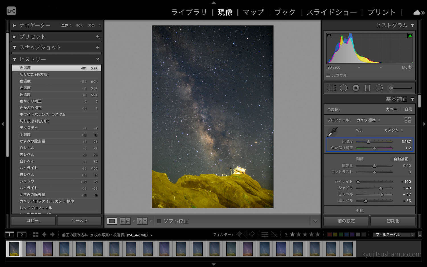Screen dimensions: 427x267
Task: Open the camera profile dropdown
Action: point(368,120)
